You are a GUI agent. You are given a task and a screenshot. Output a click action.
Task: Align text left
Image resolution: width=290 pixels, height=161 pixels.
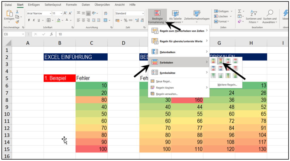pyautogui.click(x=78, y=20)
